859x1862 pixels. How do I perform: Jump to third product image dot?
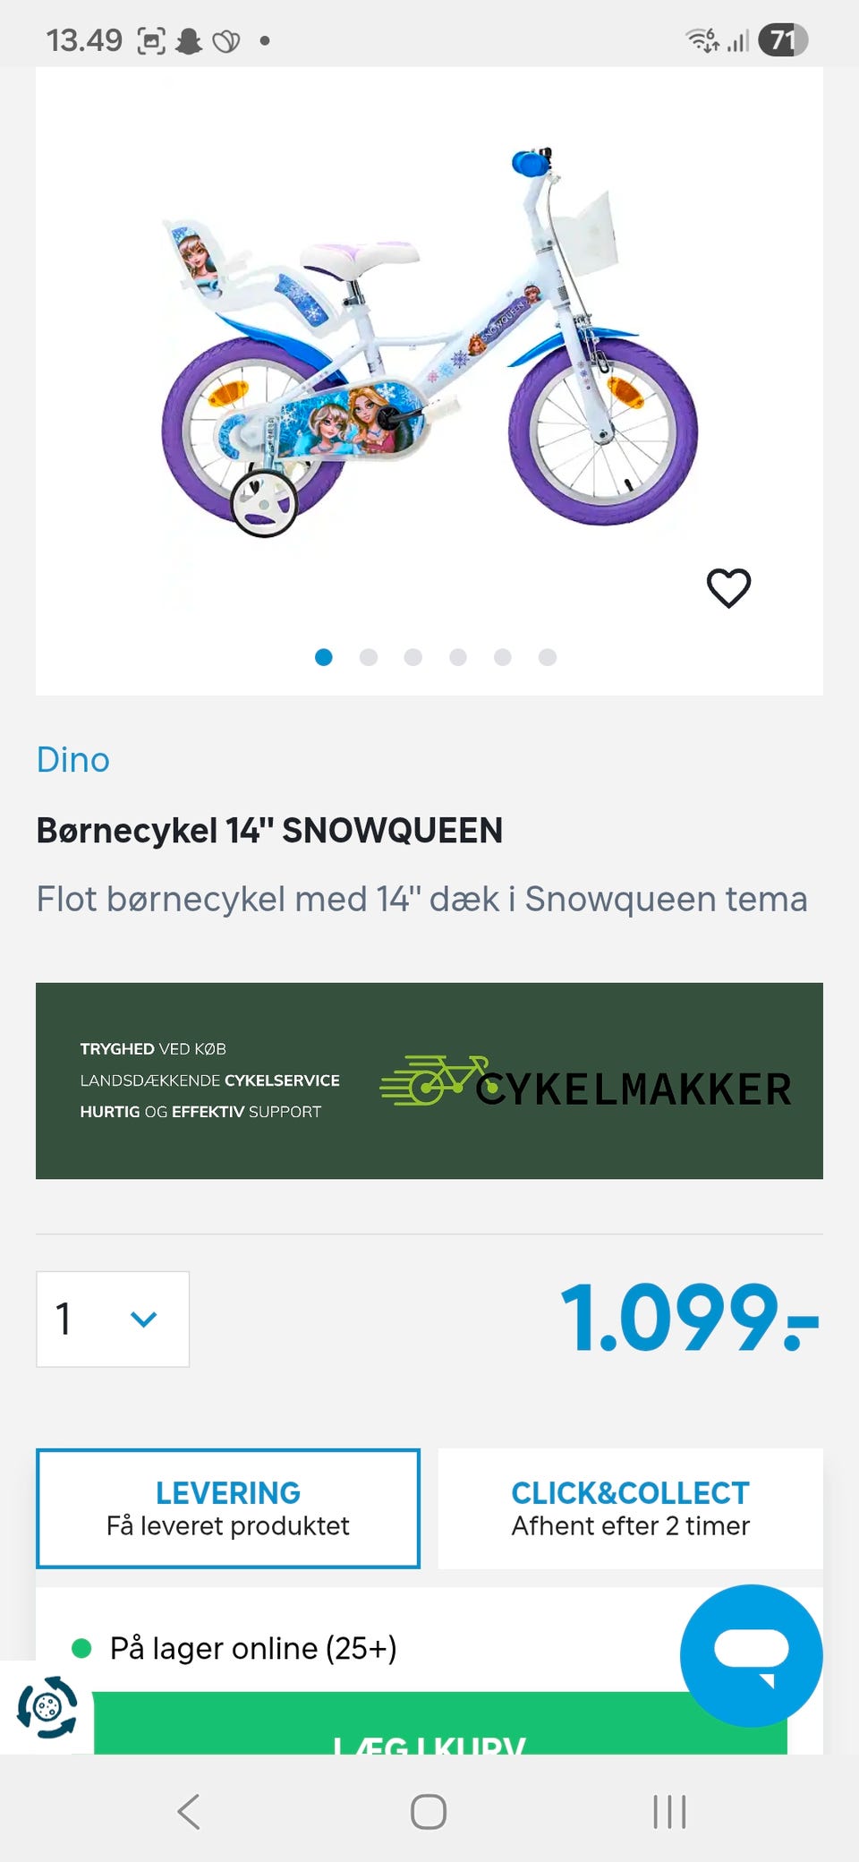(413, 657)
